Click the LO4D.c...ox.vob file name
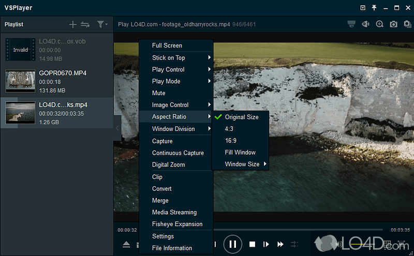The image size is (414, 256). 62,41
